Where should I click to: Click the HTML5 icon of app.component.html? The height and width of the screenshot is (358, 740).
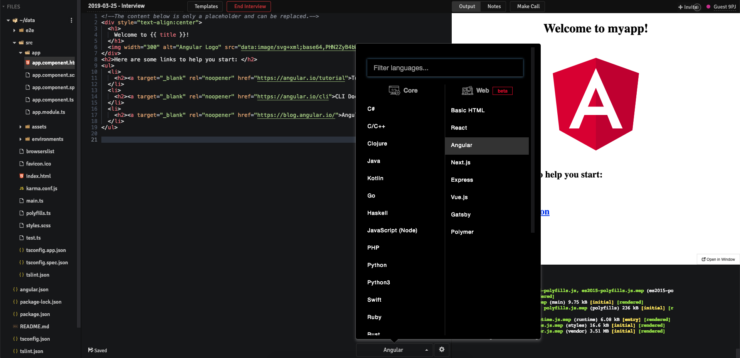pos(28,62)
